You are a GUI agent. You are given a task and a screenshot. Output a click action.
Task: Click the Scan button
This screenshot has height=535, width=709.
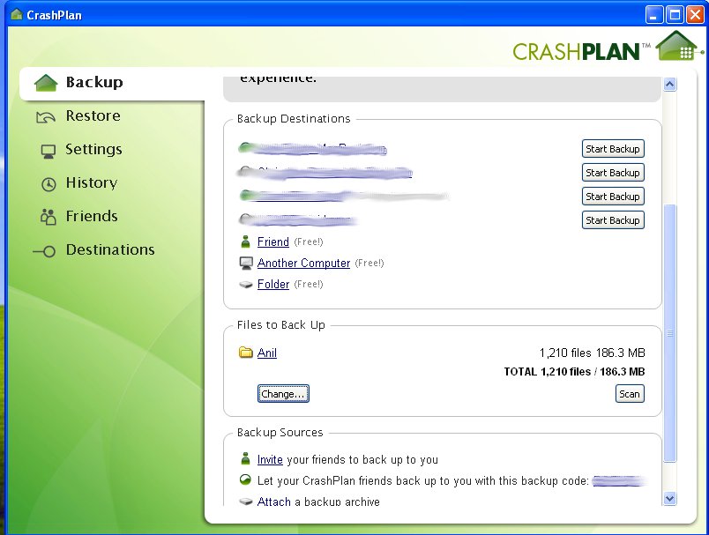(x=630, y=394)
